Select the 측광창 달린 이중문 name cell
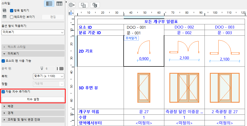247x126 pixels. (x=184, y=112)
